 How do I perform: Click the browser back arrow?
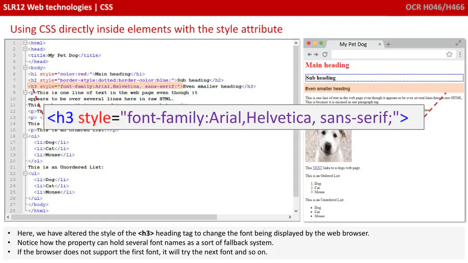(309, 55)
